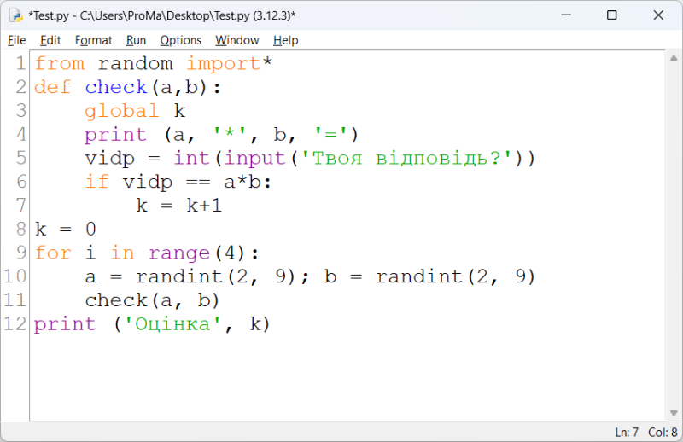This screenshot has width=683, height=442.
Task: Open the Edit menu
Action: coord(50,40)
